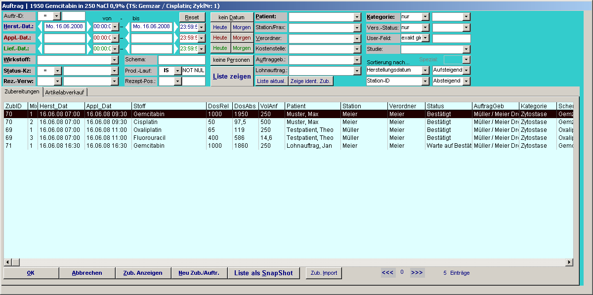Viewport: 593px width, 295px height.
Task: Open the Patient dropdown list
Action: [357, 17]
